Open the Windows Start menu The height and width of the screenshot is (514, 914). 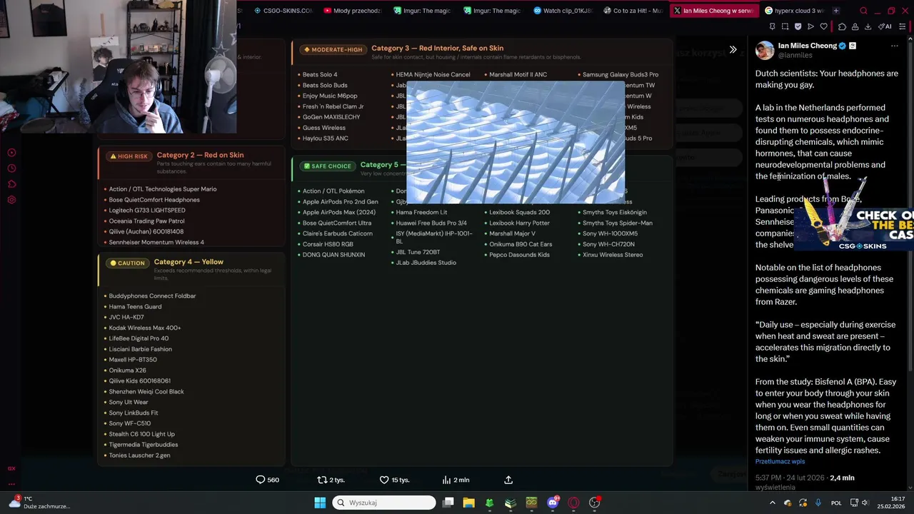[x=319, y=503]
